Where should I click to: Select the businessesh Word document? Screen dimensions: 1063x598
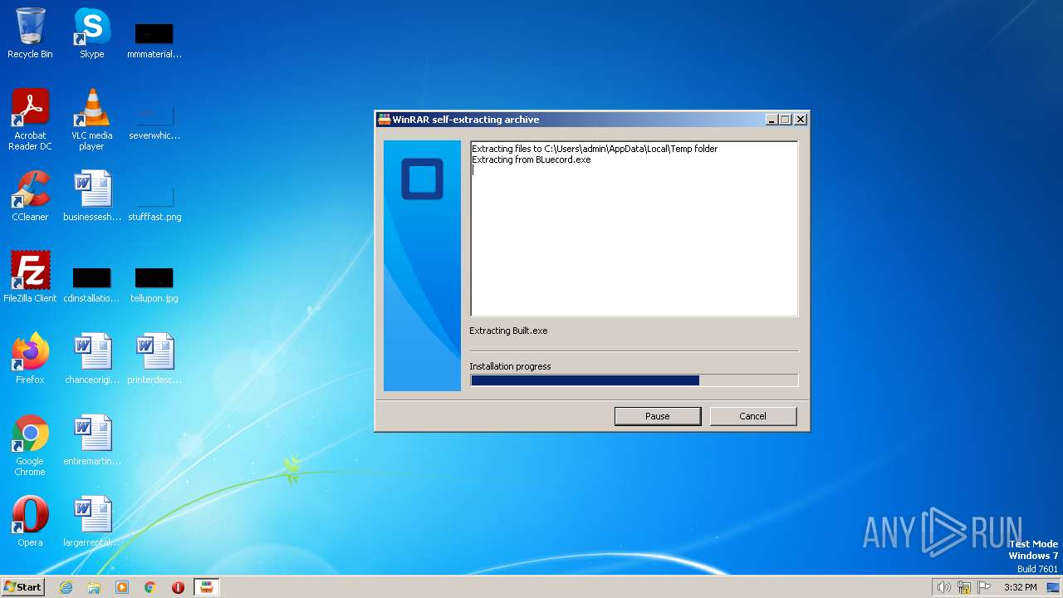pos(91,196)
